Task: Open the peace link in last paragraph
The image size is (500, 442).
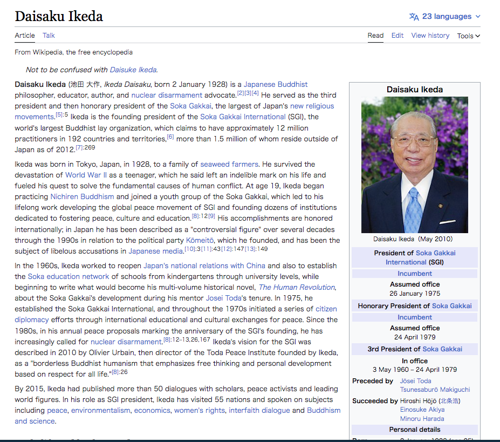Action: [57, 410]
